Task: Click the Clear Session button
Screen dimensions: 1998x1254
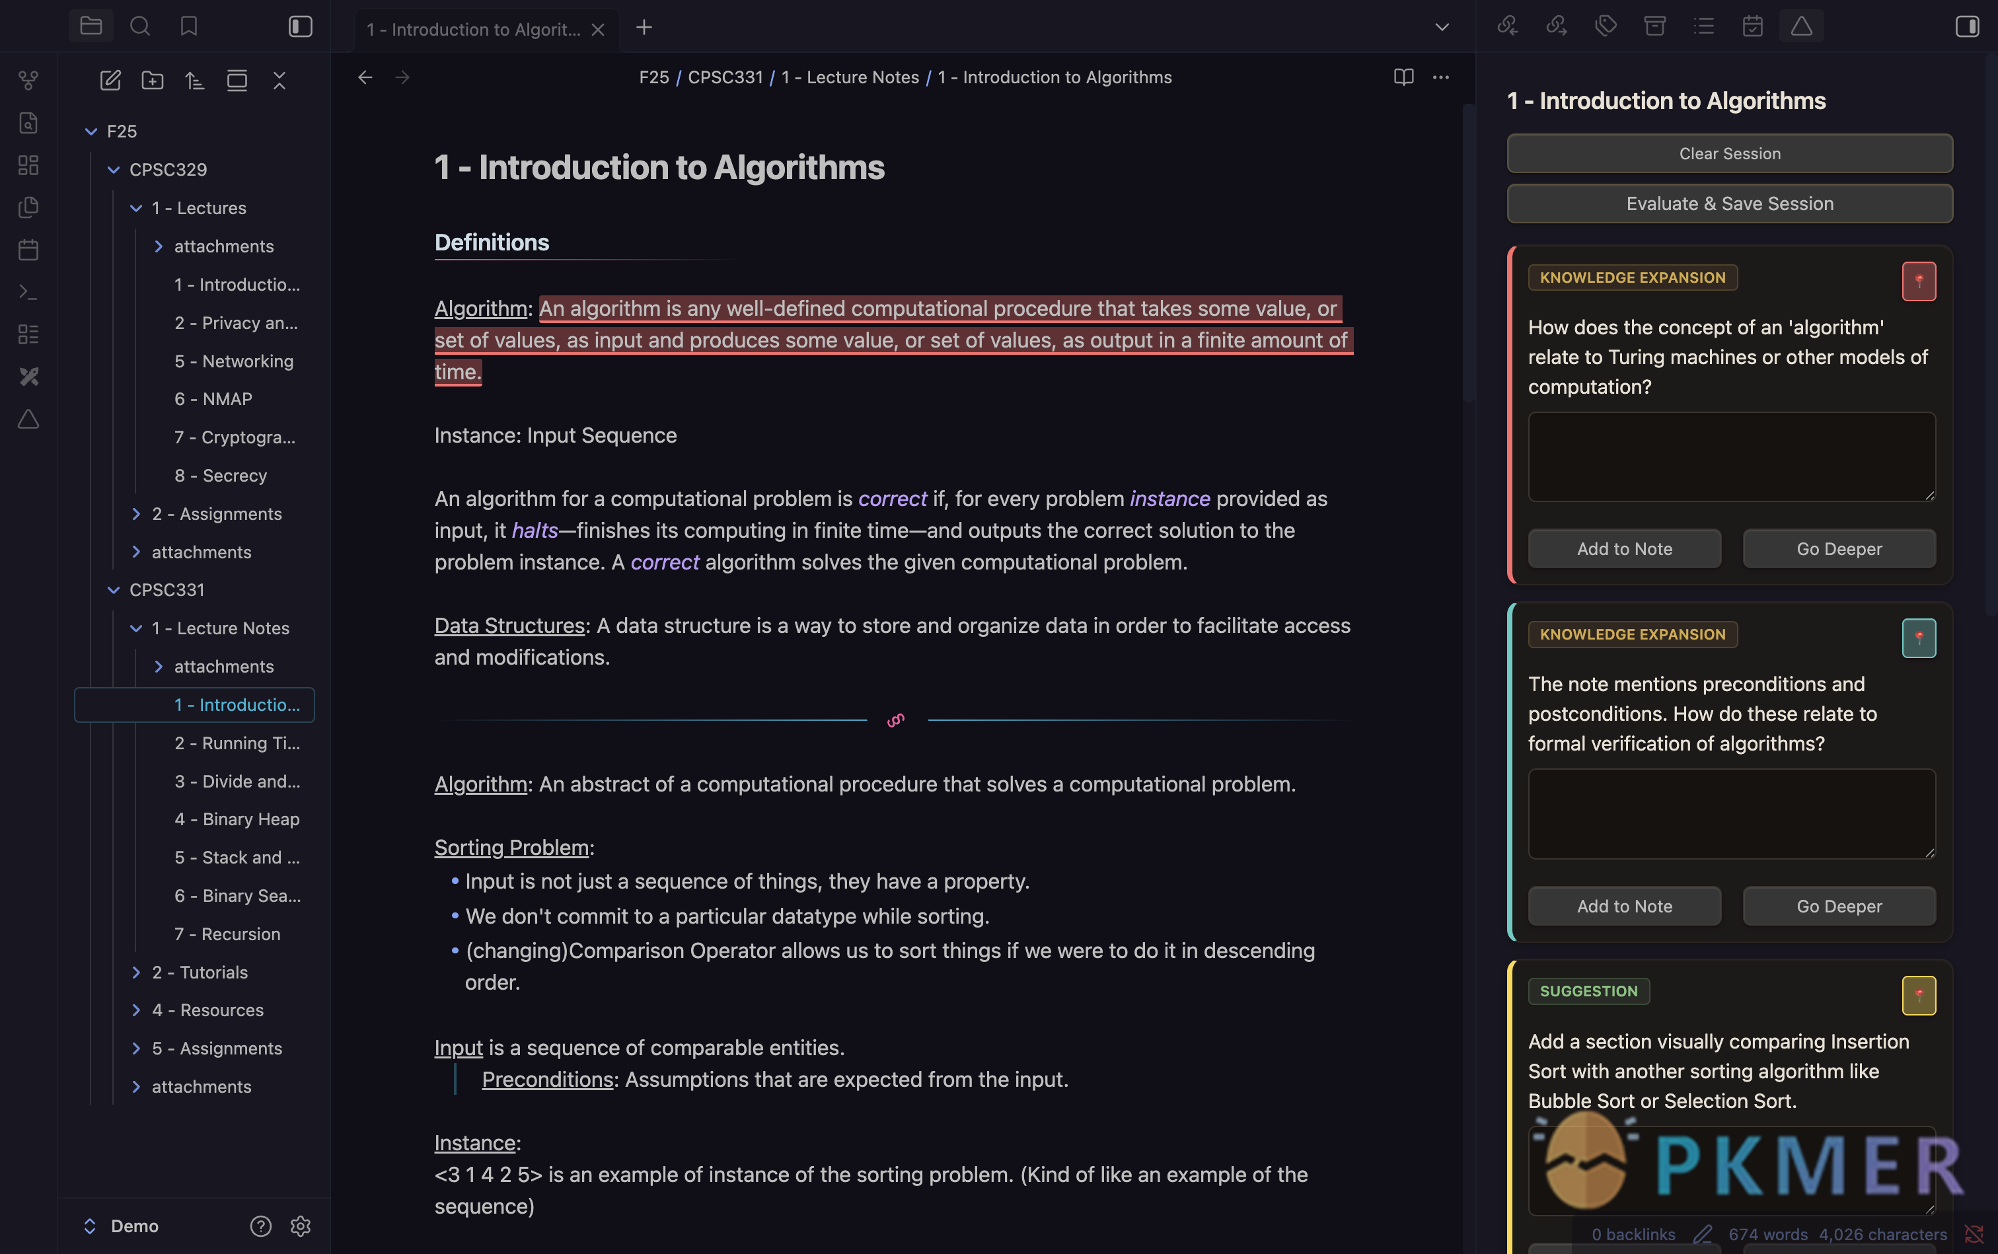Action: click(x=1729, y=153)
